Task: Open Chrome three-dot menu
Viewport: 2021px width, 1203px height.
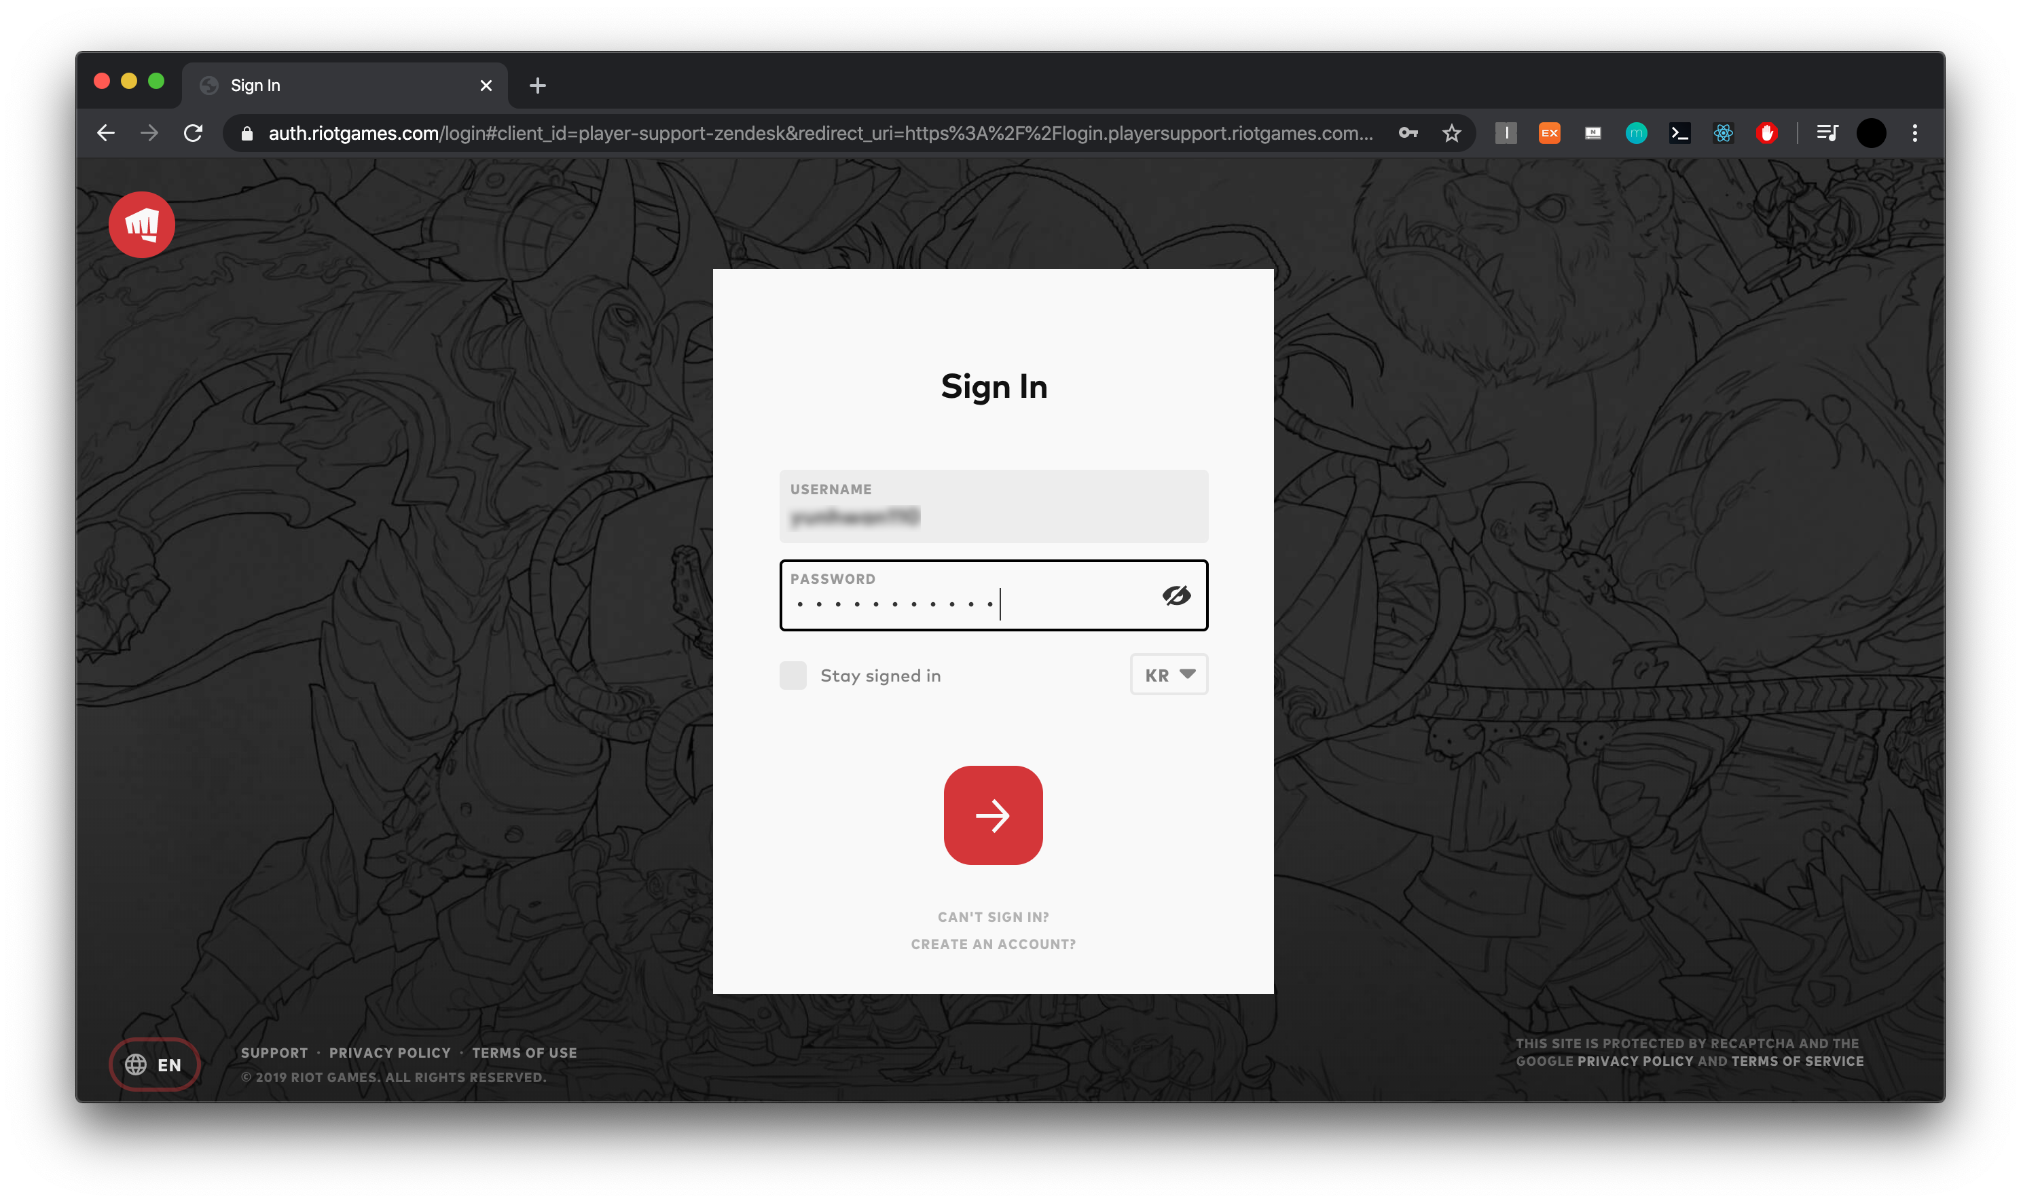Action: coord(1914,133)
